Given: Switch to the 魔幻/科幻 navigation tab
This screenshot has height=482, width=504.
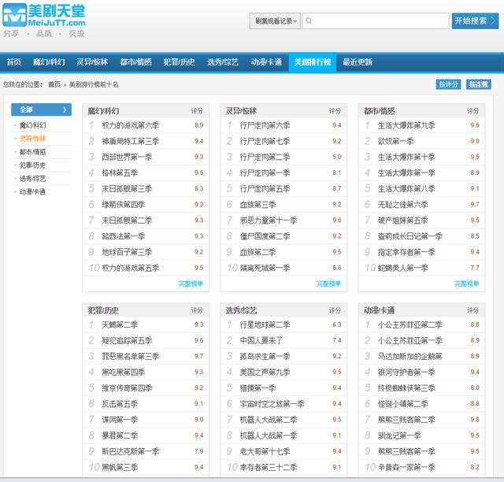Looking at the screenshot, I should pyautogui.click(x=48, y=62).
